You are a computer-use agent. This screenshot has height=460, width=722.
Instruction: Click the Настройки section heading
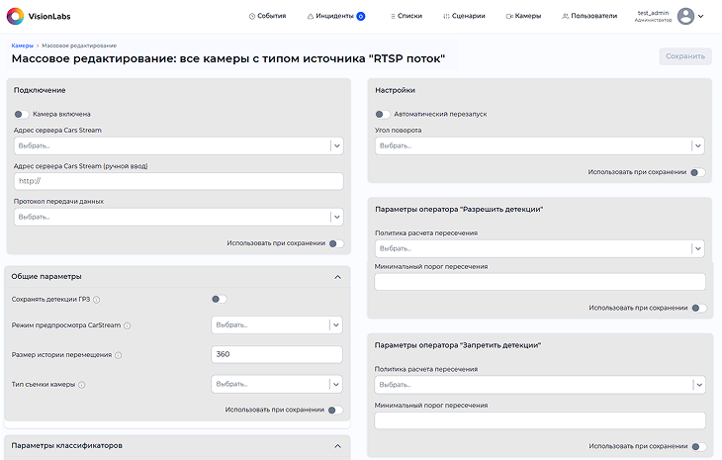point(395,91)
